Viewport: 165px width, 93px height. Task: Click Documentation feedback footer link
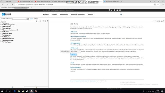click(76, 81)
